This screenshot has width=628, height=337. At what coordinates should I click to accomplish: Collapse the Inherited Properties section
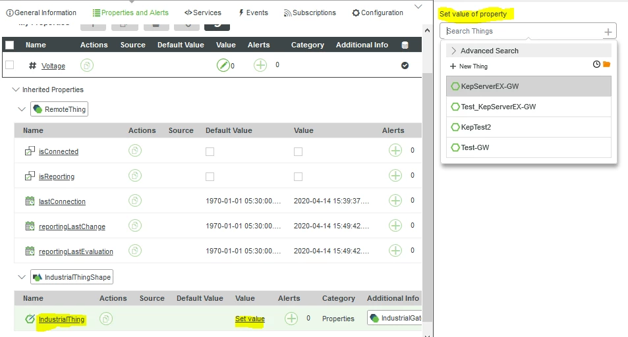(x=16, y=90)
